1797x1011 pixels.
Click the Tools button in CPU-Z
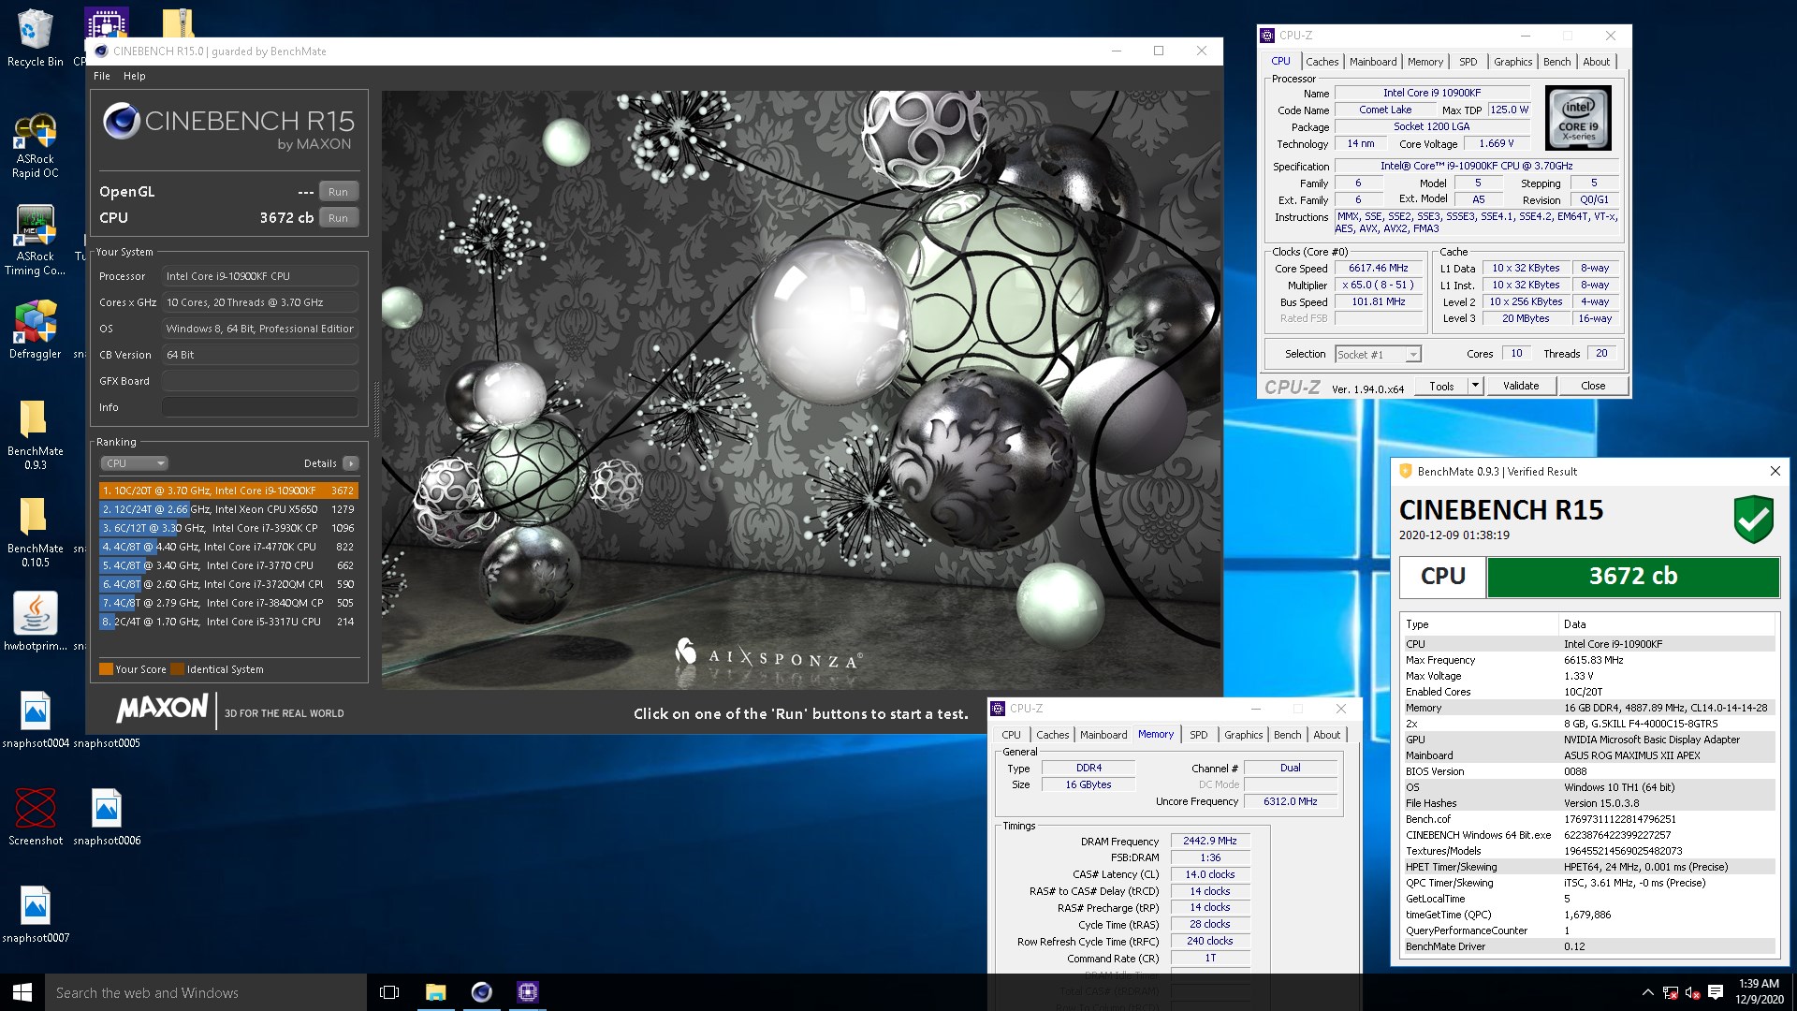coord(1441,386)
